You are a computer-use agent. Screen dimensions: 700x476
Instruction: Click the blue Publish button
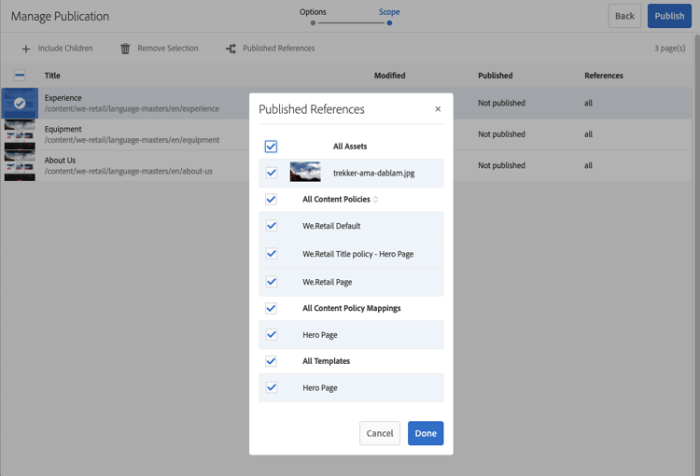pyautogui.click(x=669, y=16)
